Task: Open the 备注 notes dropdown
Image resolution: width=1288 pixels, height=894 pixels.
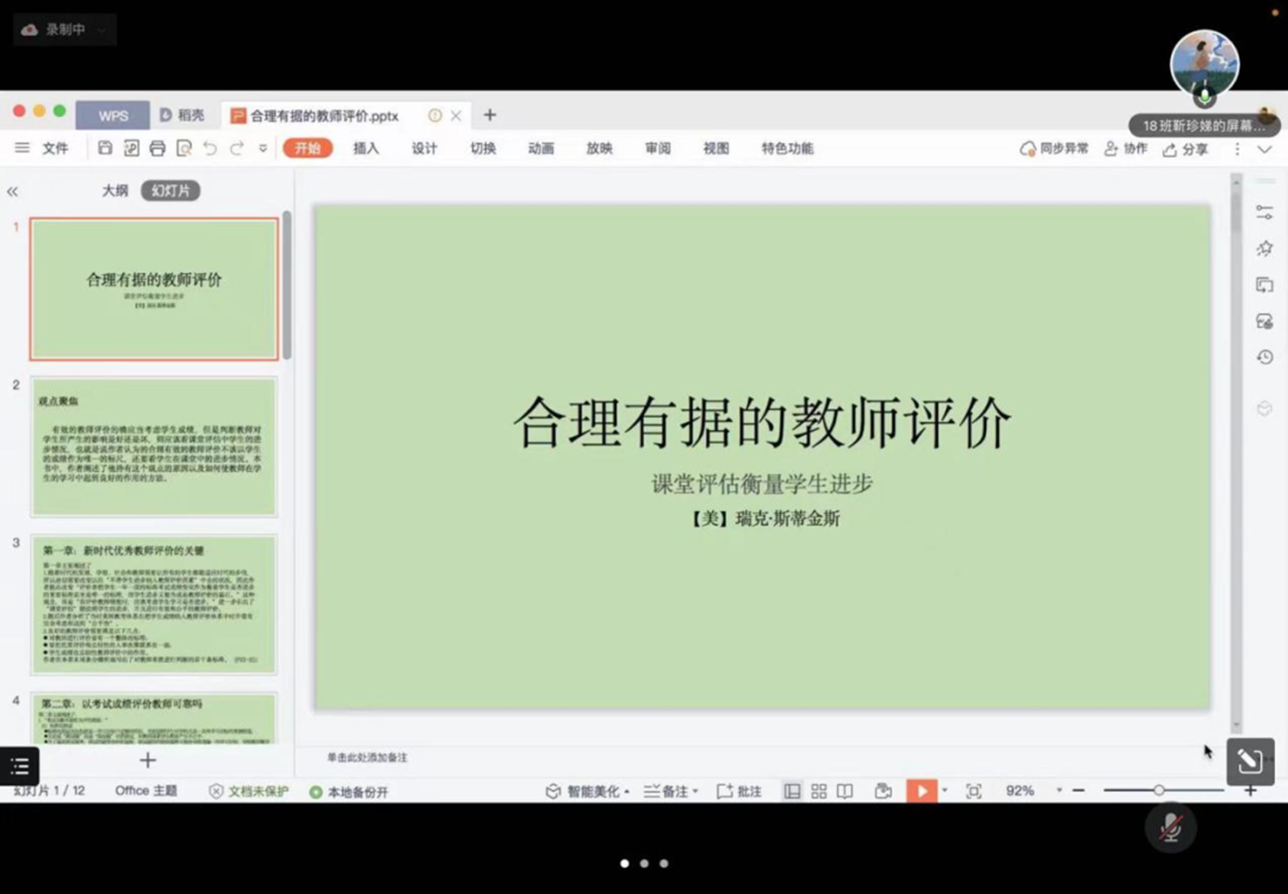Action: coord(671,791)
